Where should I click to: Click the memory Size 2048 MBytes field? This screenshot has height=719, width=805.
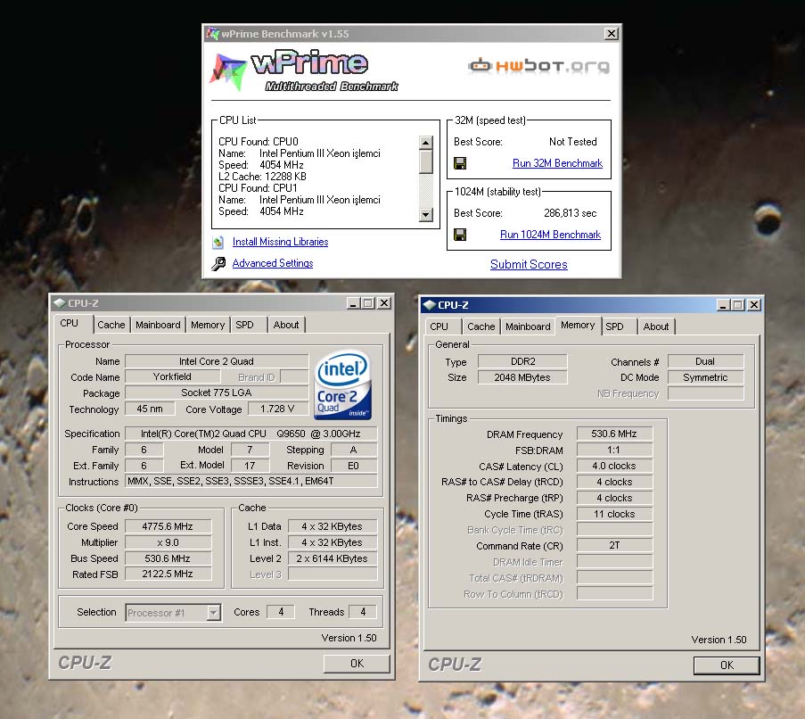tap(522, 377)
